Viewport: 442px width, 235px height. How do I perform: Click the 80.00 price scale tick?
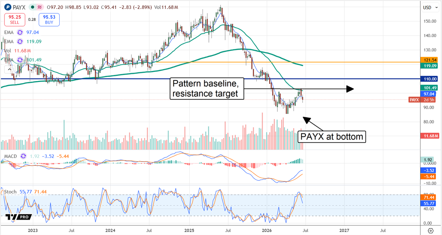pos(428,122)
